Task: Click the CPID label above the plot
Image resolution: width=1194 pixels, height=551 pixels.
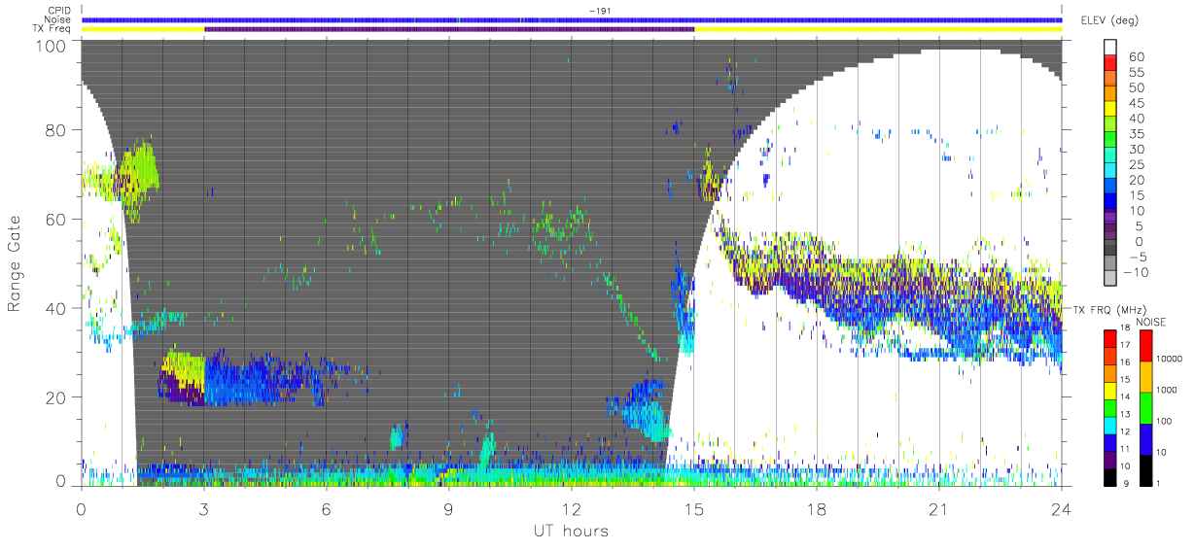Action: point(57,10)
